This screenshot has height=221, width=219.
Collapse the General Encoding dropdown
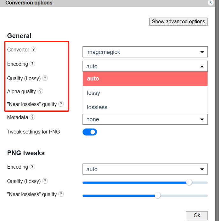[145, 66]
